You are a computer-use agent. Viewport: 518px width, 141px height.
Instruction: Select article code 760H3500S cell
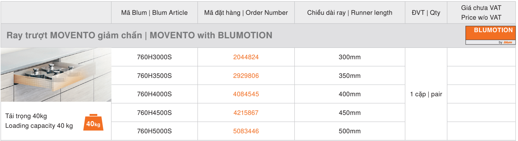pyautogui.click(x=154, y=76)
